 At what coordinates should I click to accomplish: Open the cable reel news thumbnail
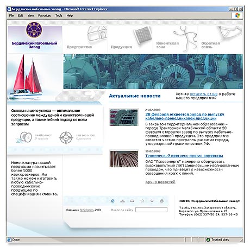pos(124,117)
